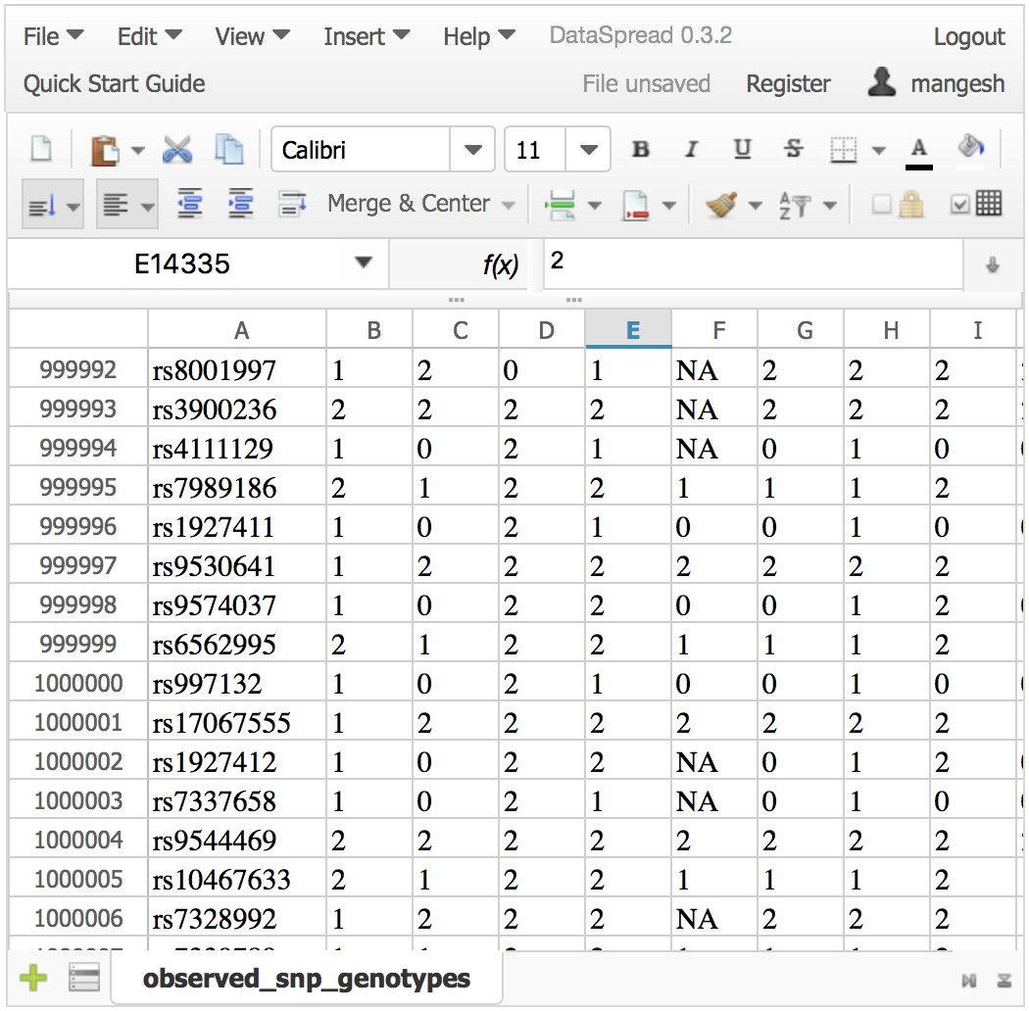This screenshot has height=1011, width=1029.
Task: Switch to observed_snp_genotypes sheet tab
Action: (x=307, y=978)
